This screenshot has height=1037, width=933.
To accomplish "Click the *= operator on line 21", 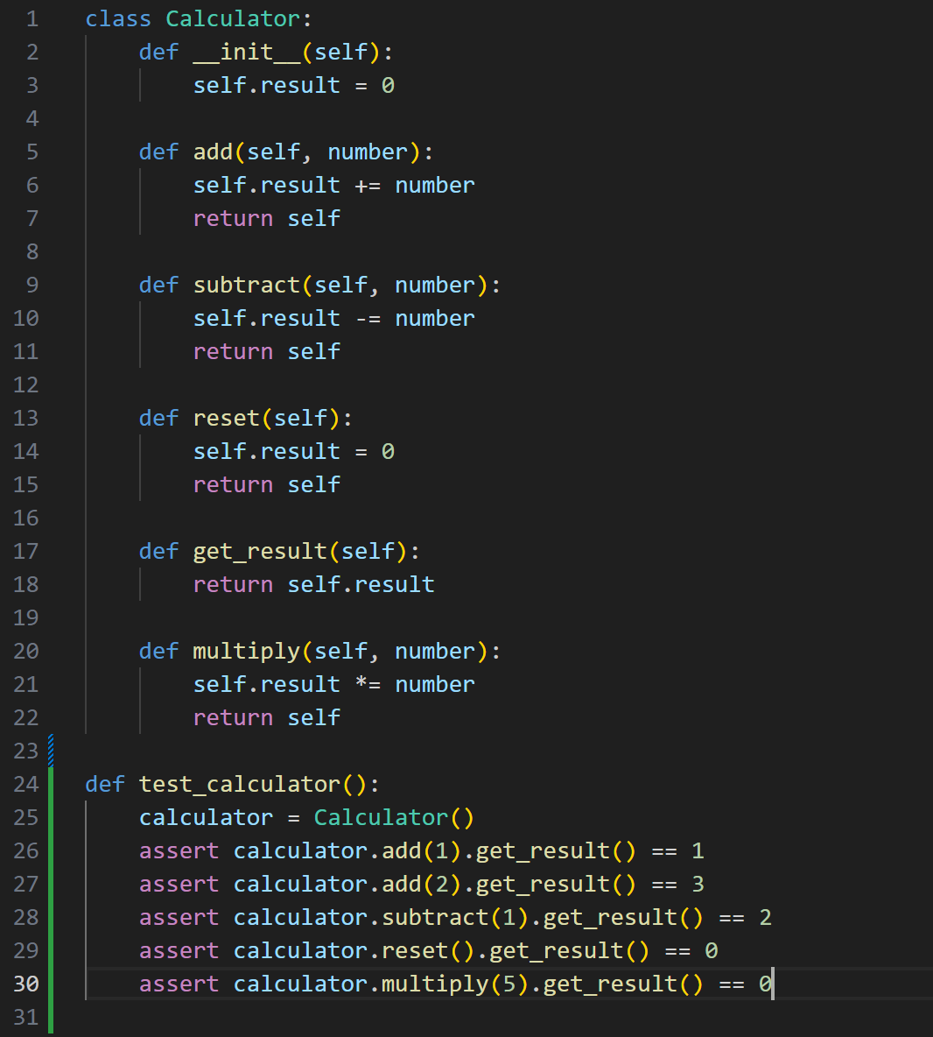I will (x=368, y=684).
